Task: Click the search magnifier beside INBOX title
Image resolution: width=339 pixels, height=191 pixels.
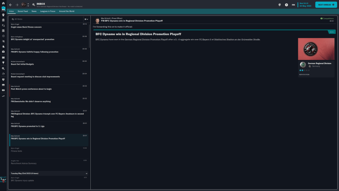Action: (34, 5)
